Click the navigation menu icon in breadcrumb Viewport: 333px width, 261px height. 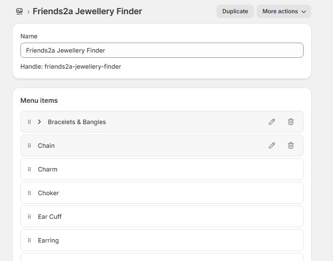(19, 11)
